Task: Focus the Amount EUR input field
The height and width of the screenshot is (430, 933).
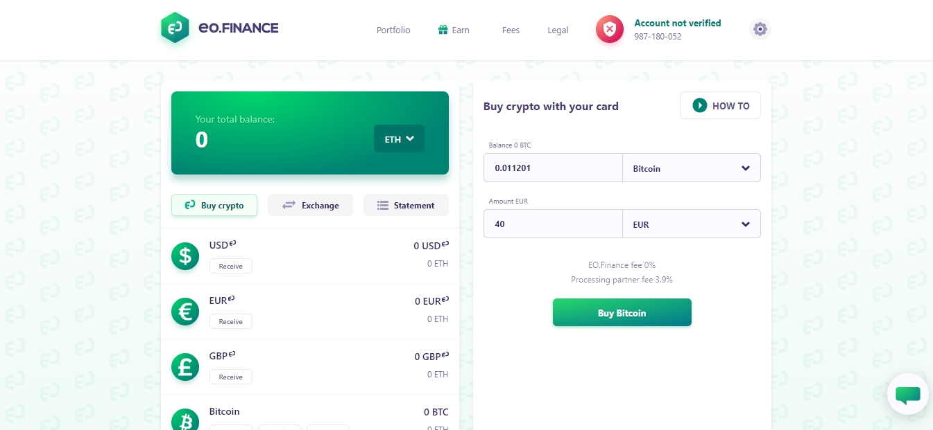Action: [x=553, y=224]
